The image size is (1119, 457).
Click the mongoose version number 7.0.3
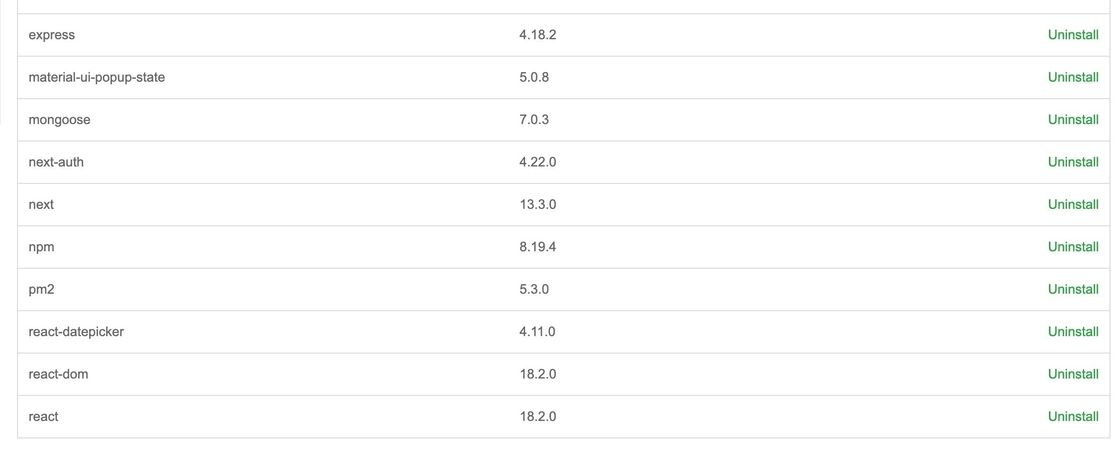point(534,120)
